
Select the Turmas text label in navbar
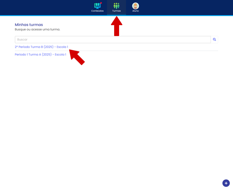click(116, 11)
